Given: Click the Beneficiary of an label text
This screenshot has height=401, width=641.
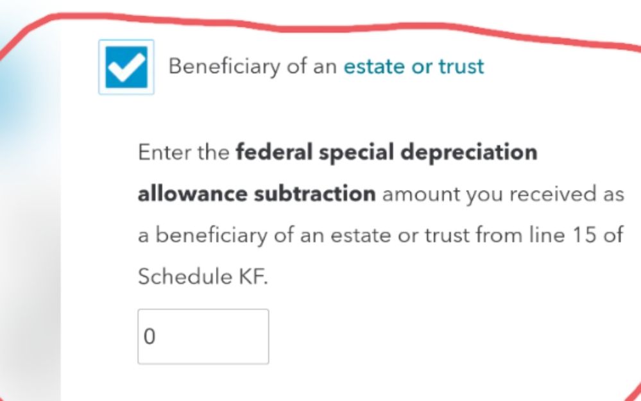Looking at the screenshot, I should click(253, 66).
